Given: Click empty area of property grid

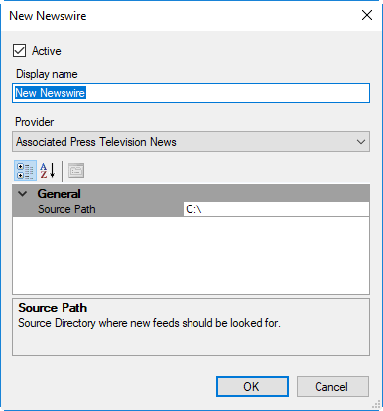Looking at the screenshot, I should click(191, 255).
